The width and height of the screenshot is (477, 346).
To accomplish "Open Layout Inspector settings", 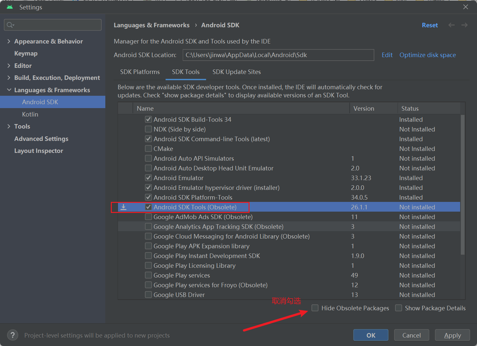I will tap(39, 151).
